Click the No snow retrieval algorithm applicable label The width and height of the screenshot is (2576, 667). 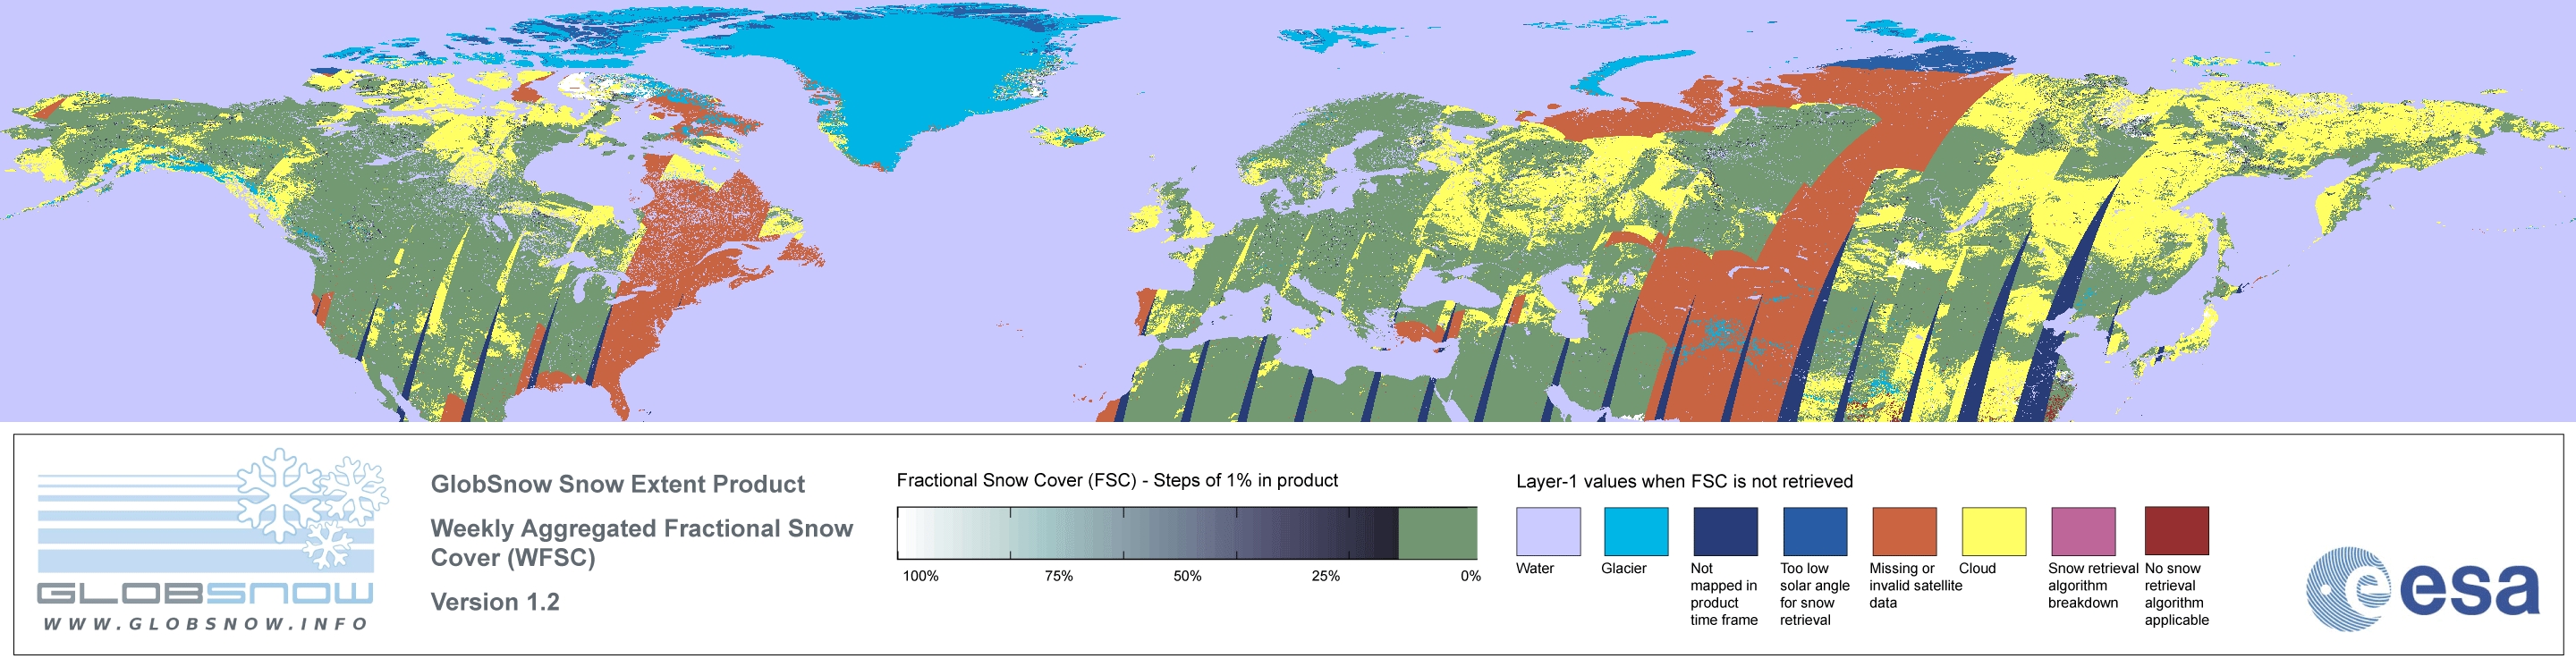[x=2176, y=594]
